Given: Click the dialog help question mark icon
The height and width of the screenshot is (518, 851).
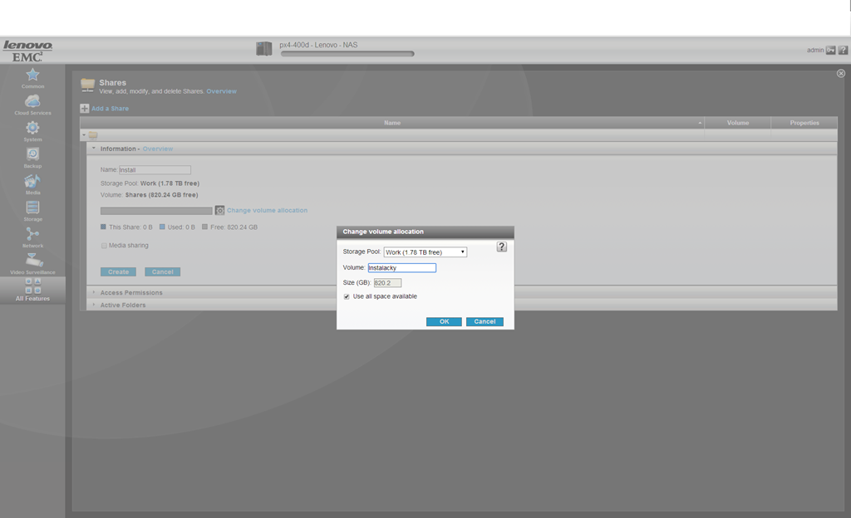Looking at the screenshot, I should click(501, 247).
